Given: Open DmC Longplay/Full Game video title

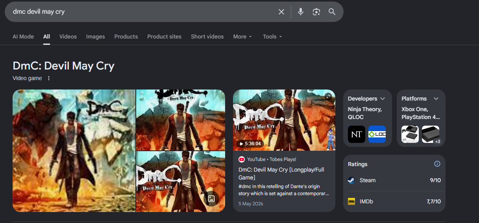Looking at the screenshot, I should coord(281,174).
